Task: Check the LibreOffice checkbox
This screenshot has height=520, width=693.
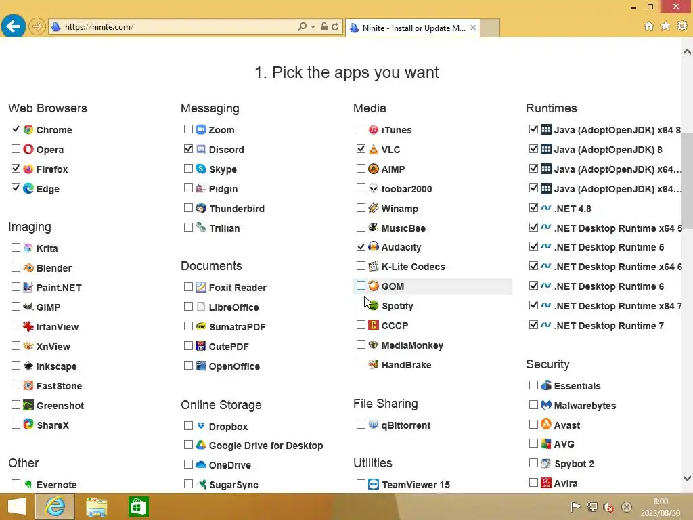Action: click(188, 307)
